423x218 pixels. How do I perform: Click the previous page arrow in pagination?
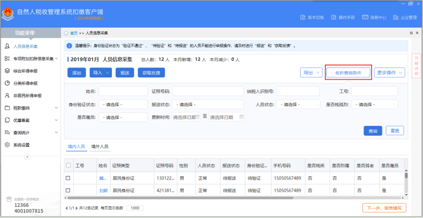point(67,208)
